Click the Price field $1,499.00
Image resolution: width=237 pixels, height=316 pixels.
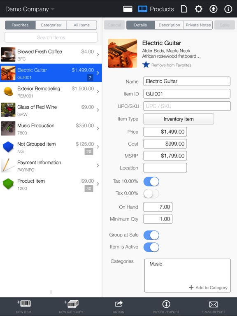165,132
